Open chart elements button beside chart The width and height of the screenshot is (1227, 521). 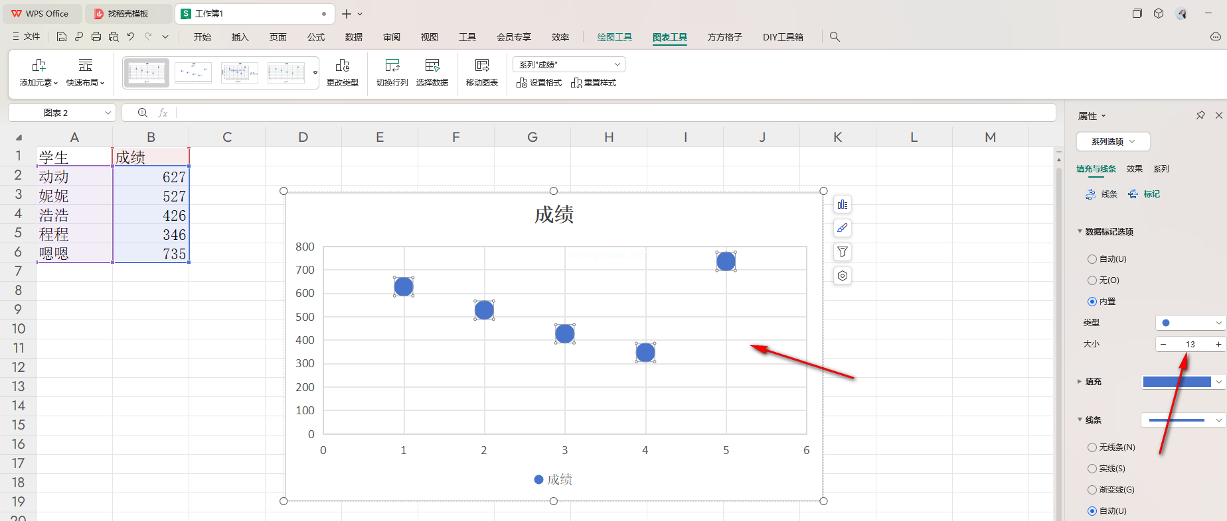click(842, 205)
